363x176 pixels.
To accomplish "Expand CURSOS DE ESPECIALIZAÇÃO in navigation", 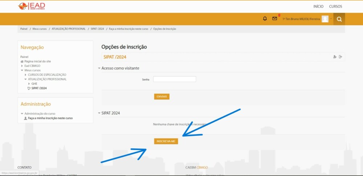I will [x=25, y=75].
